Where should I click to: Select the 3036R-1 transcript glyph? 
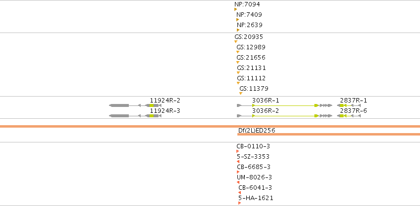pyautogui.click(x=284, y=105)
